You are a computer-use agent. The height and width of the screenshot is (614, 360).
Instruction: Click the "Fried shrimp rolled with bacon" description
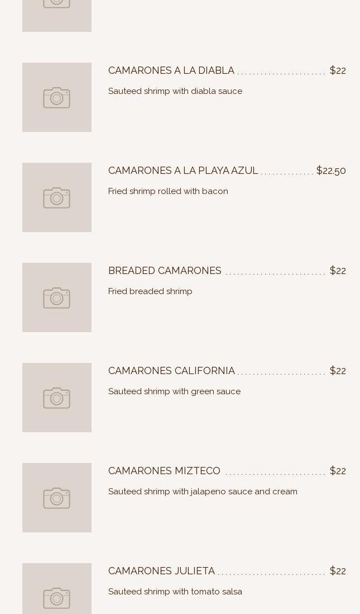tap(168, 191)
